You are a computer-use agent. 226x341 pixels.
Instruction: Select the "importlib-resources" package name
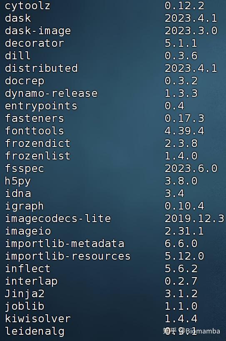tap(68, 256)
